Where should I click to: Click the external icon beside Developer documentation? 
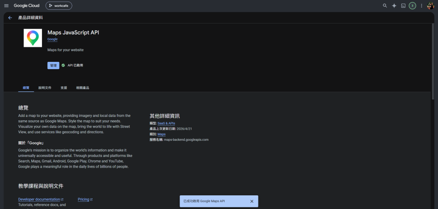(x=62, y=200)
